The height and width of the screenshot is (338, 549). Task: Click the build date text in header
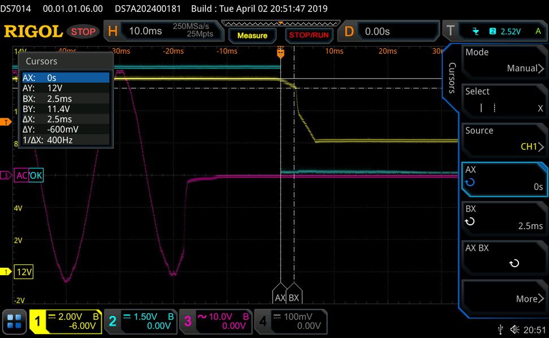(x=259, y=8)
